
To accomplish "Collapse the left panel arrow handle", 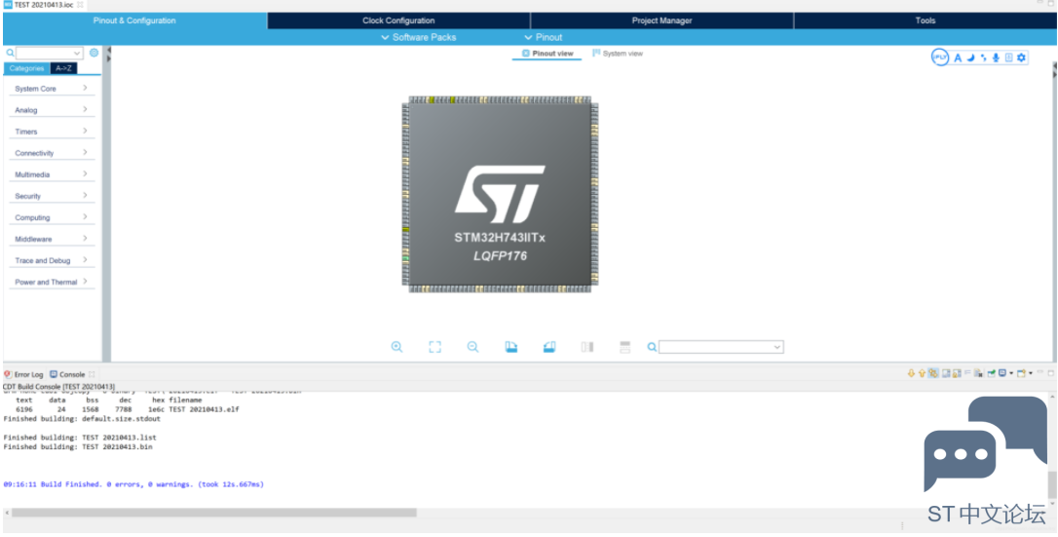I will [108, 50].
